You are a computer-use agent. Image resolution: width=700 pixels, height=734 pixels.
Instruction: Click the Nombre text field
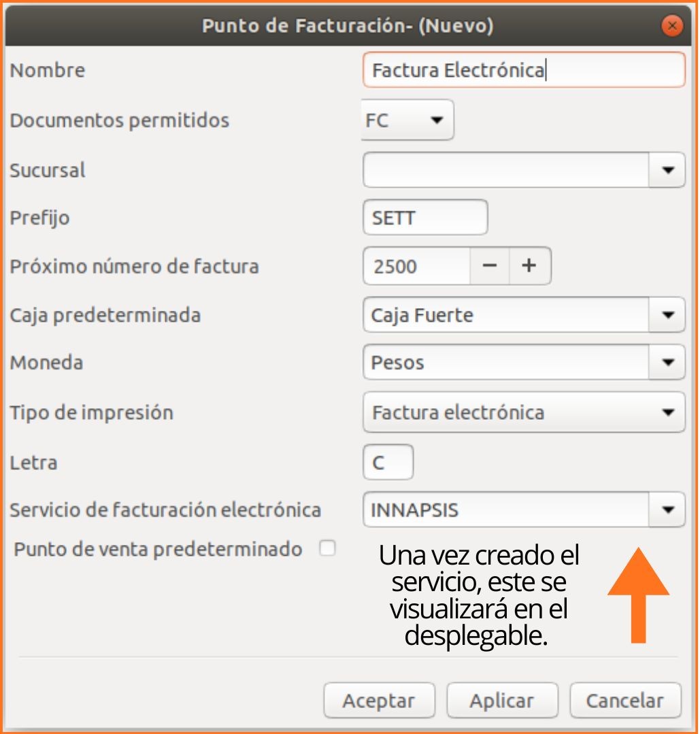pos(524,69)
